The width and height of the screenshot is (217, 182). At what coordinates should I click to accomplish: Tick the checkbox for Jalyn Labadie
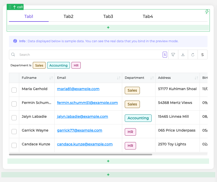[x=14, y=117]
